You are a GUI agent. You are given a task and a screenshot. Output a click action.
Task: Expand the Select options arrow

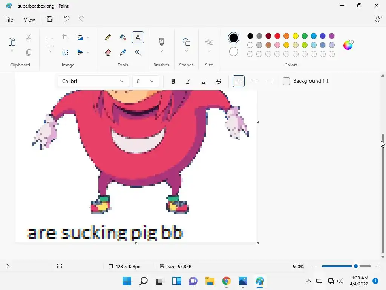coord(50,51)
